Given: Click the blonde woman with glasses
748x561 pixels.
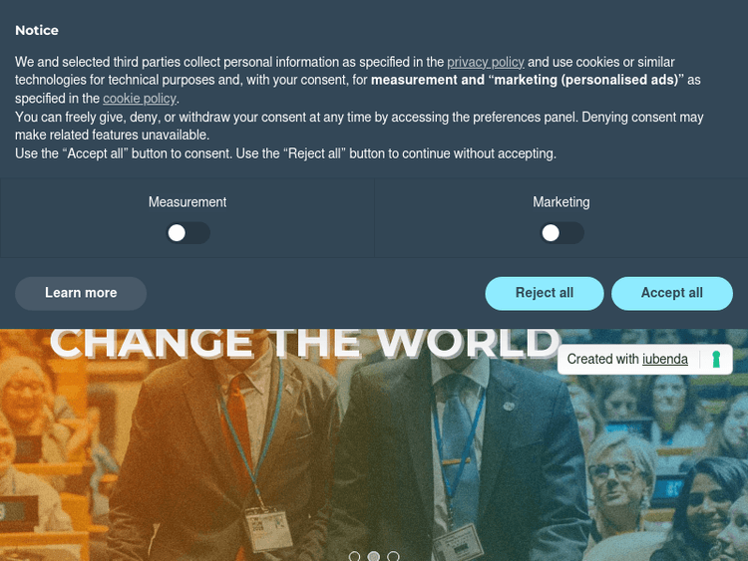Looking at the screenshot, I should point(620,491).
